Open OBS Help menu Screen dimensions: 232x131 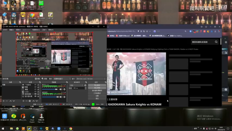pyautogui.click(x=51, y=30)
